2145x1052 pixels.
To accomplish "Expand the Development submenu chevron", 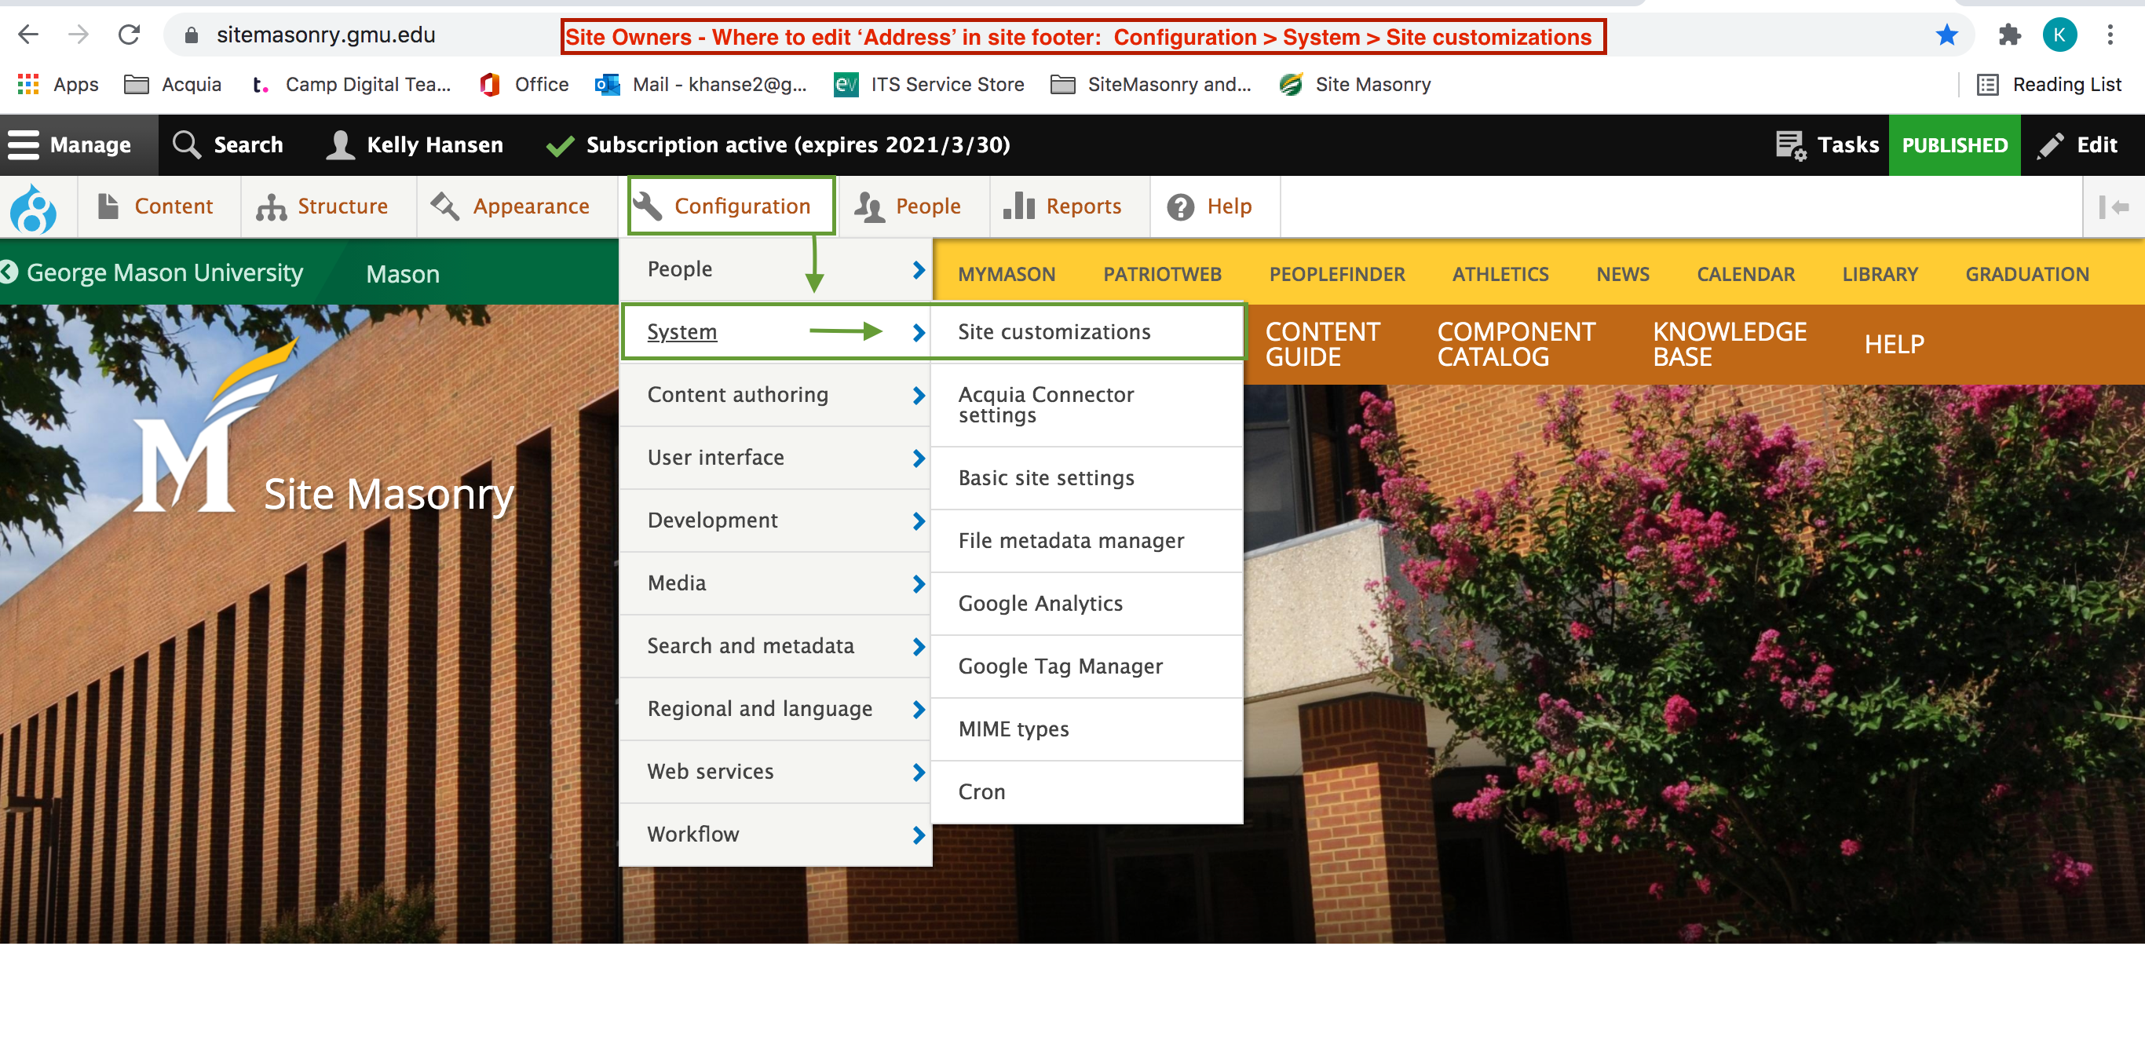I will click(x=919, y=521).
